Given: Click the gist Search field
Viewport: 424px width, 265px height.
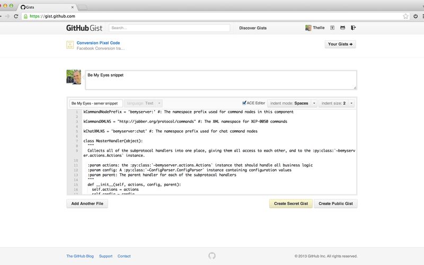Looking at the screenshot, I should coord(170,28).
